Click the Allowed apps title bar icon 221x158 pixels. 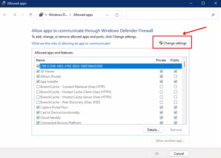click(x=4, y=3)
